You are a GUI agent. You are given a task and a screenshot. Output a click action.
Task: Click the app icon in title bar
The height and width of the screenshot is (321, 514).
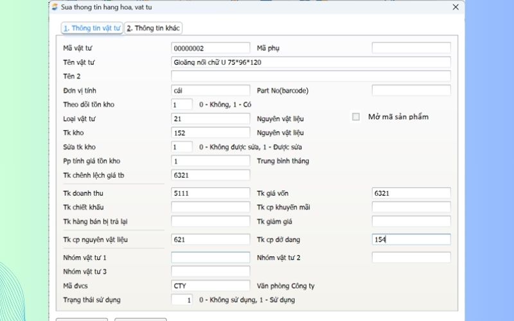(55, 7)
